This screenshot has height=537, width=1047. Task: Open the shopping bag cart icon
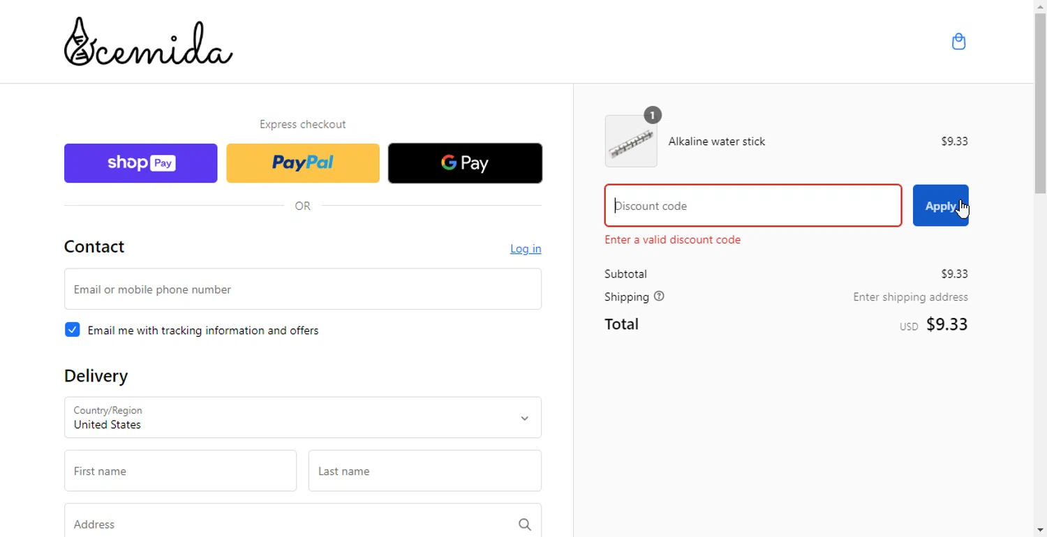pos(958,42)
